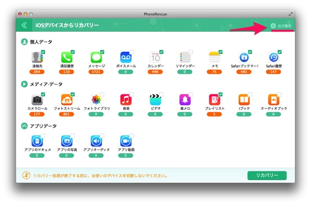Image resolution: width=311 pixels, height=205 pixels.
Task: Select the Call History (通話履歴) phone icon
Action: pyautogui.click(x=66, y=58)
